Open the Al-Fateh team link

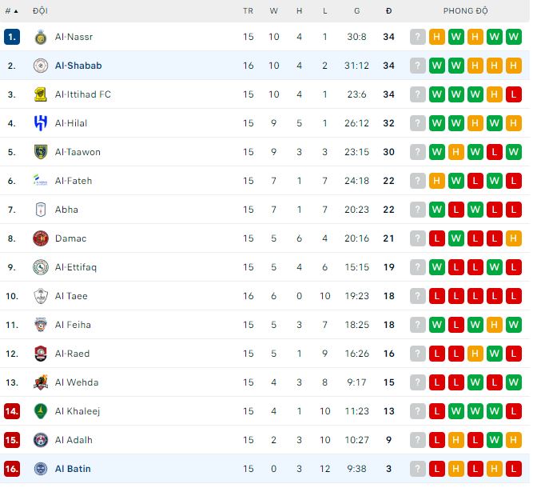(74, 181)
